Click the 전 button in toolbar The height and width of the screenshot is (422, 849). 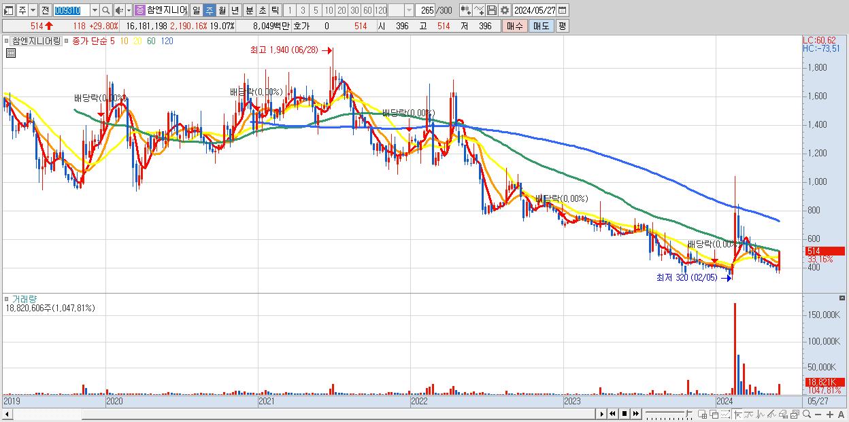45,10
